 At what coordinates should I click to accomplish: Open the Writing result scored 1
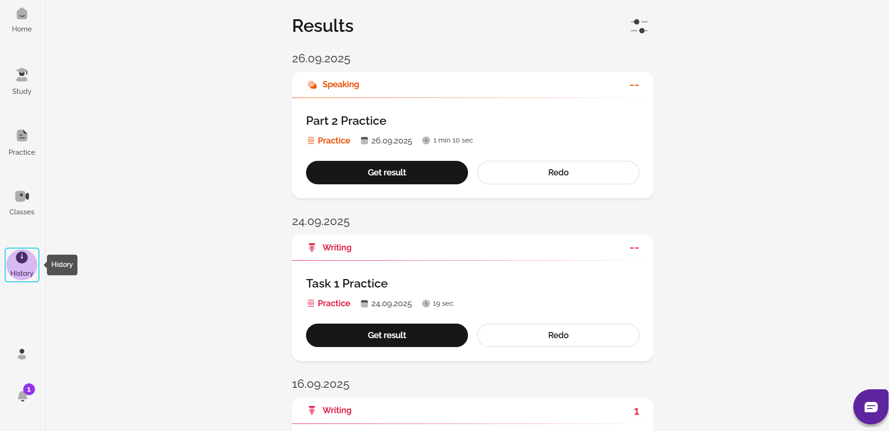(337, 410)
